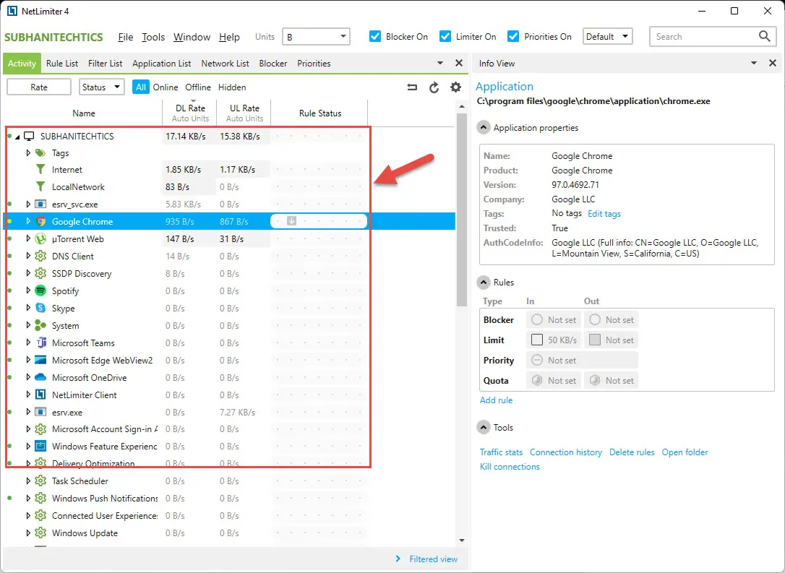This screenshot has width=785, height=573.
Task: Open the Units dropdown
Action: tap(316, 37)
